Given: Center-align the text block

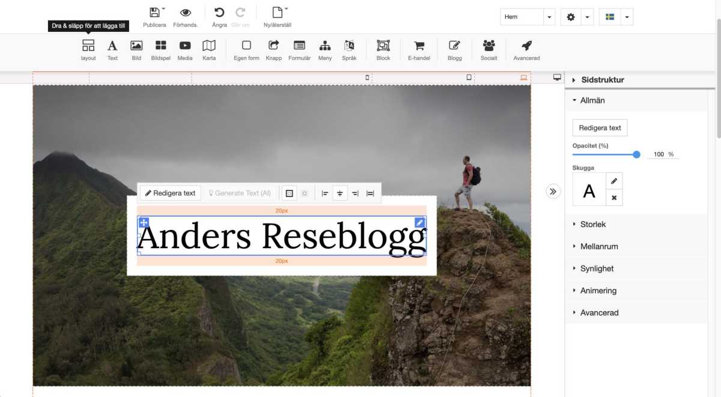Looking at the screenshot, I should pos(340,193).
